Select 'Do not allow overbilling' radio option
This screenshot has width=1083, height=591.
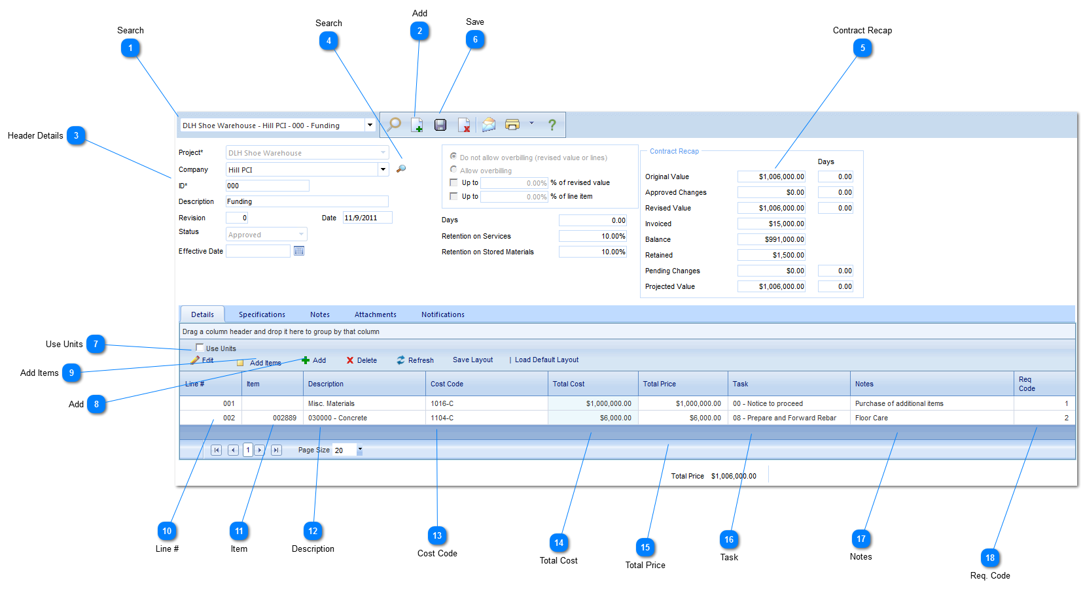[x=453, y=156]
